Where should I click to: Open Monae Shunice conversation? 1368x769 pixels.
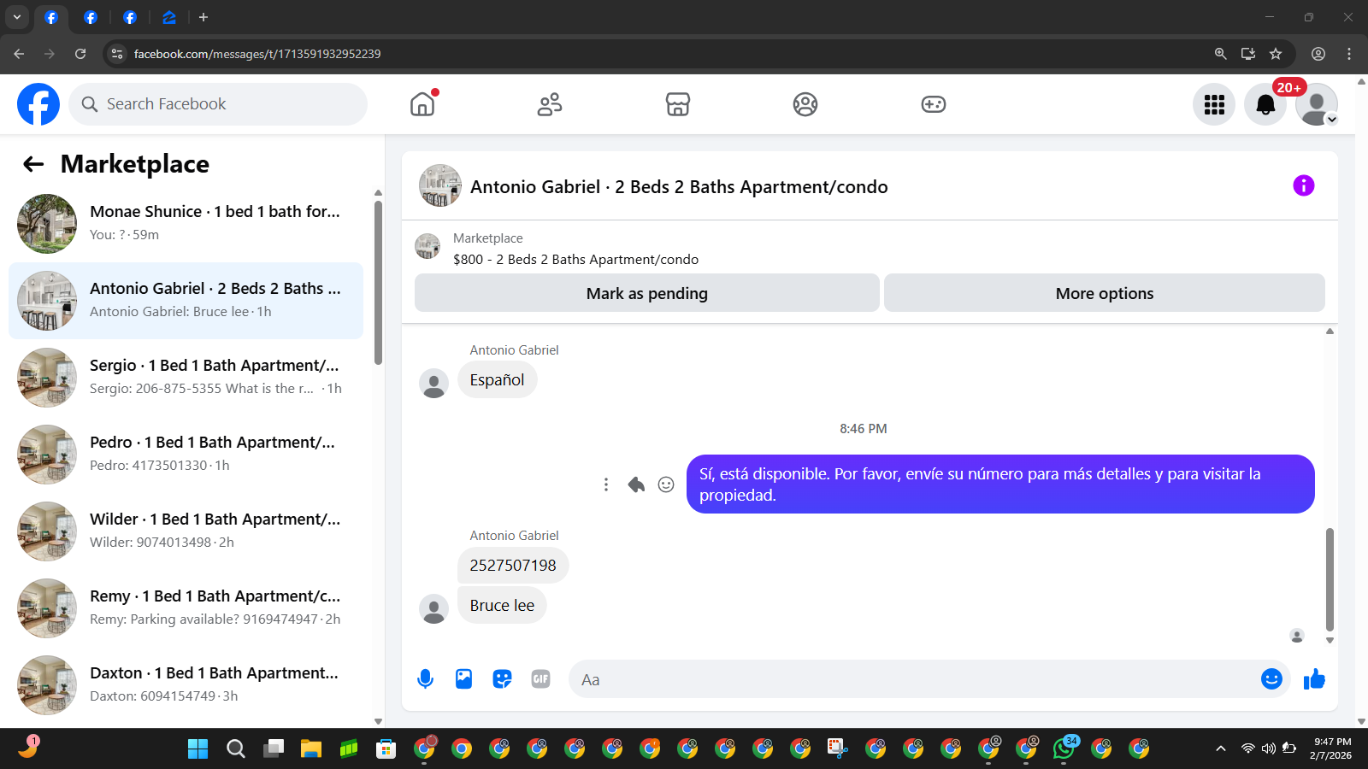coord(186,224)
